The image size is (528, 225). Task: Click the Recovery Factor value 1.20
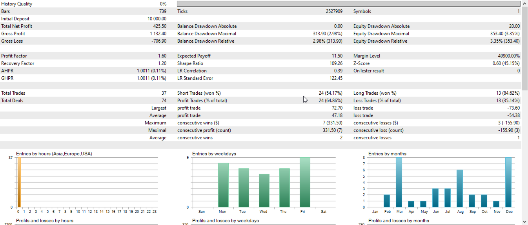(162, 63)
